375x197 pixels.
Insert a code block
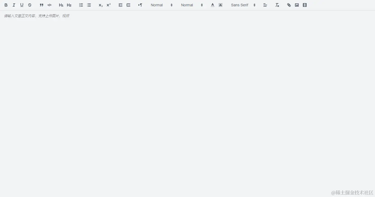click(49, 5)
